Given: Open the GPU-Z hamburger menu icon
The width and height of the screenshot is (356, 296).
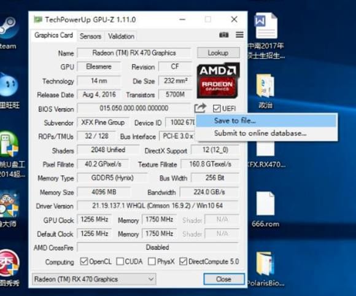Looking at the screenshot, I should 239,35.
